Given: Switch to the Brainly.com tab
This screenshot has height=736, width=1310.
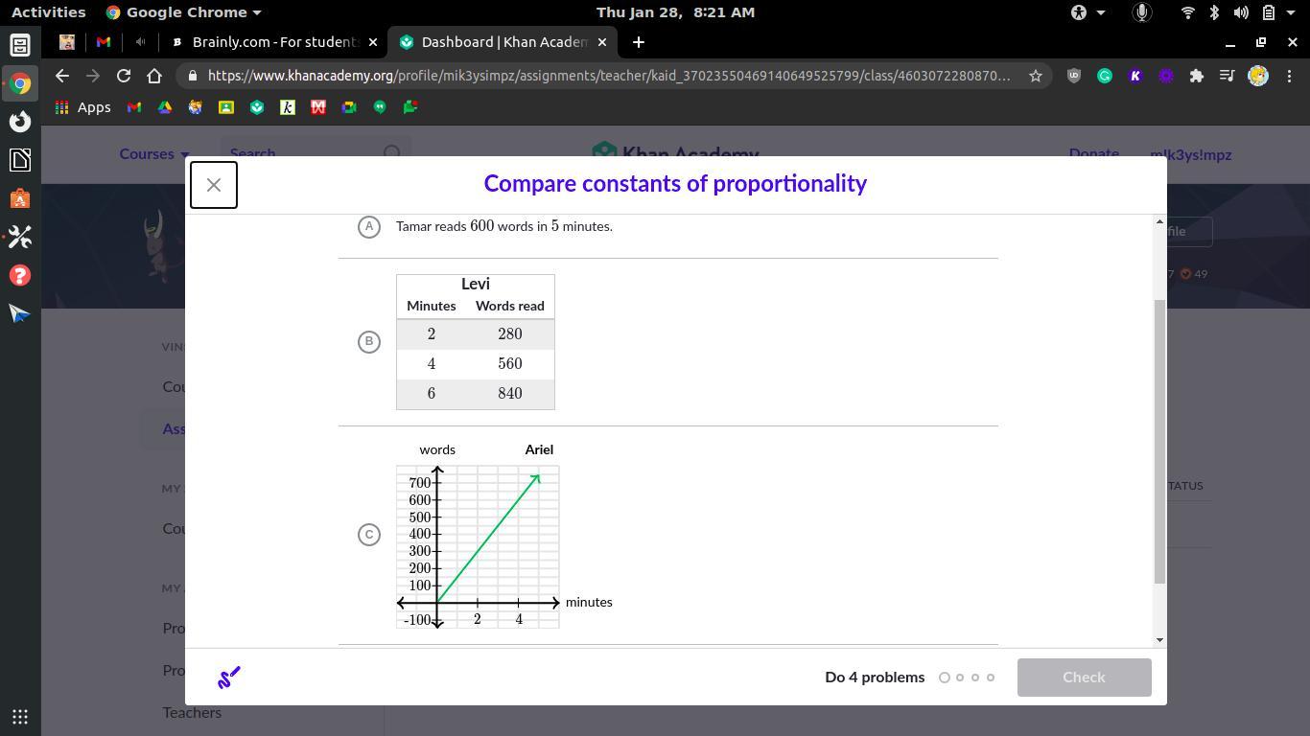Looking at the screenshot, I should (274, 42).
